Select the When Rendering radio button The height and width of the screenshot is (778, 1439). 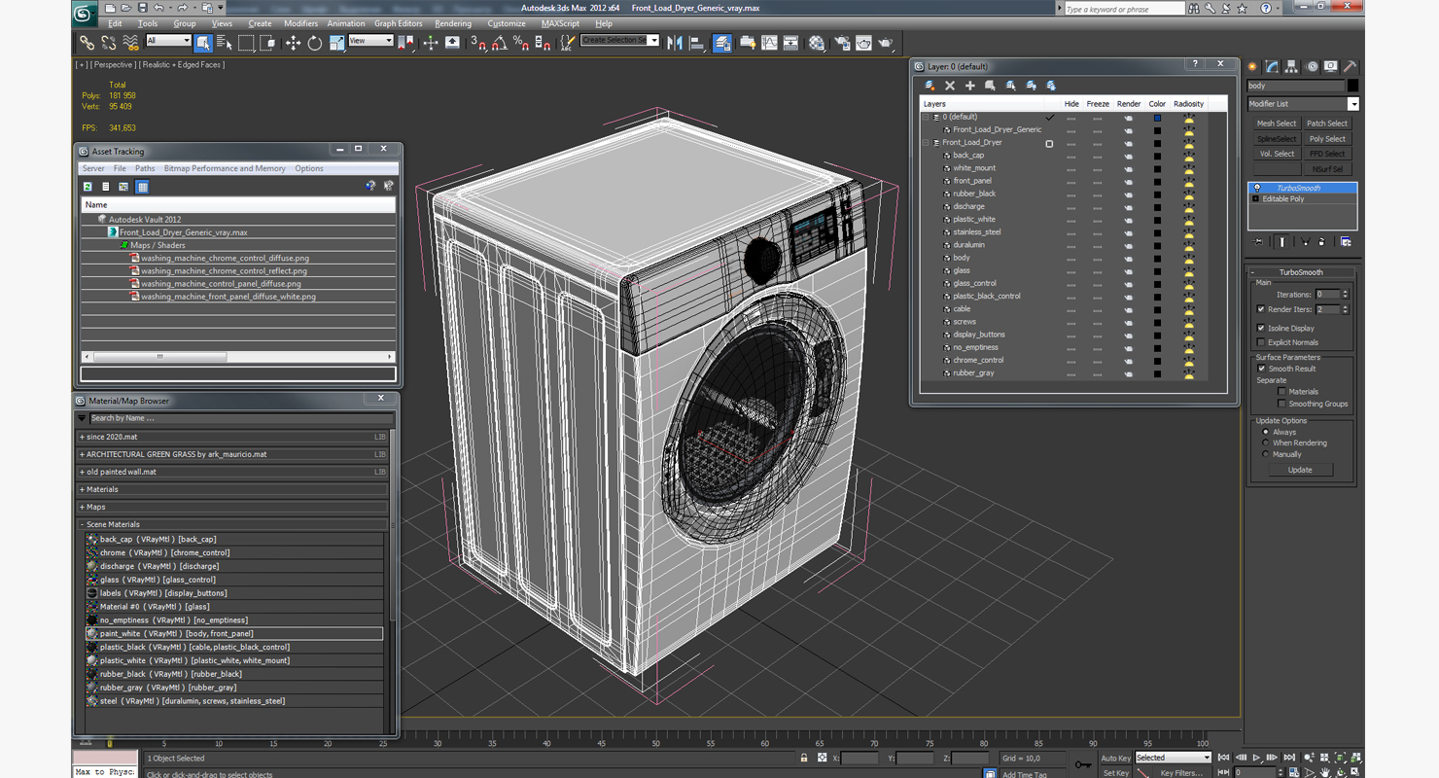click(x=1265, y=442)
